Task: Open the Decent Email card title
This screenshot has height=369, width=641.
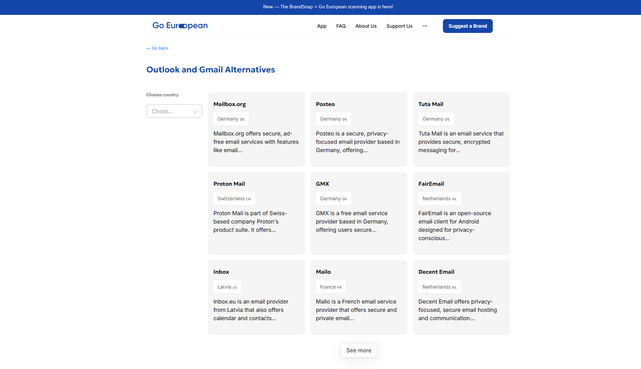Action: [436, 272]
